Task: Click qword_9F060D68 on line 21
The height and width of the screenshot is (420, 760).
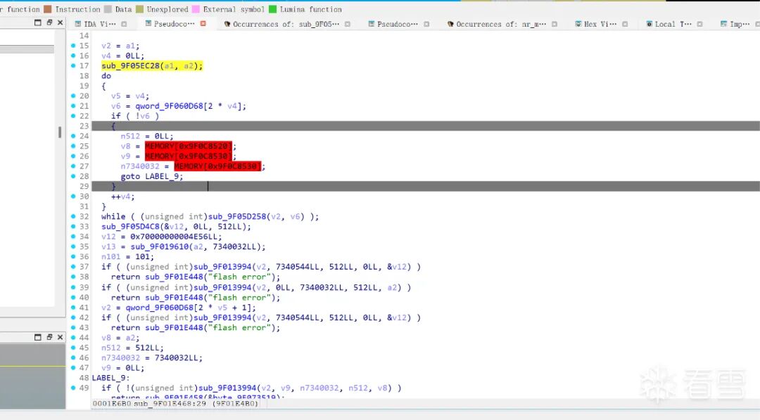Action: 169,106
